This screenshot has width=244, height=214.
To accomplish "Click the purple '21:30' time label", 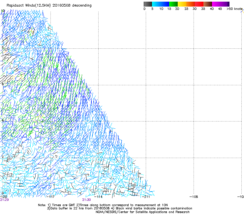I will pyautogui.click(x=86, y=200).
